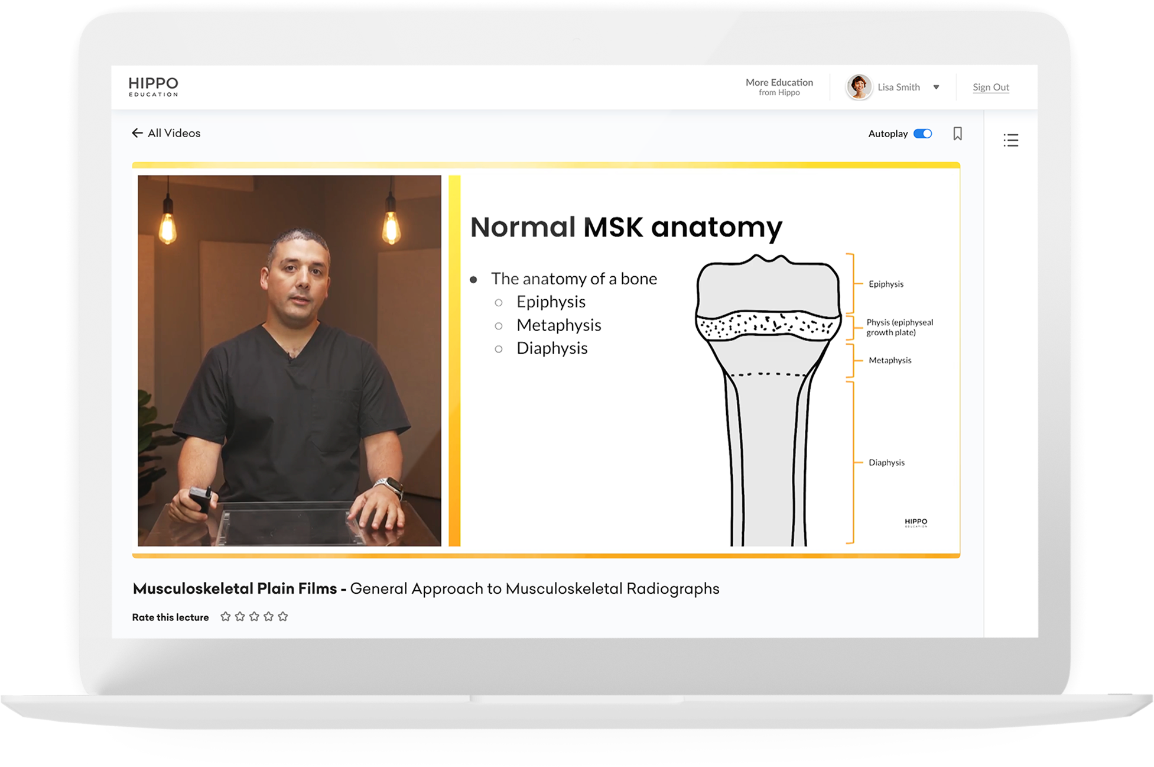Click the Sign Out link
This screenshot has height=767, width=1154.
[990, 87]
